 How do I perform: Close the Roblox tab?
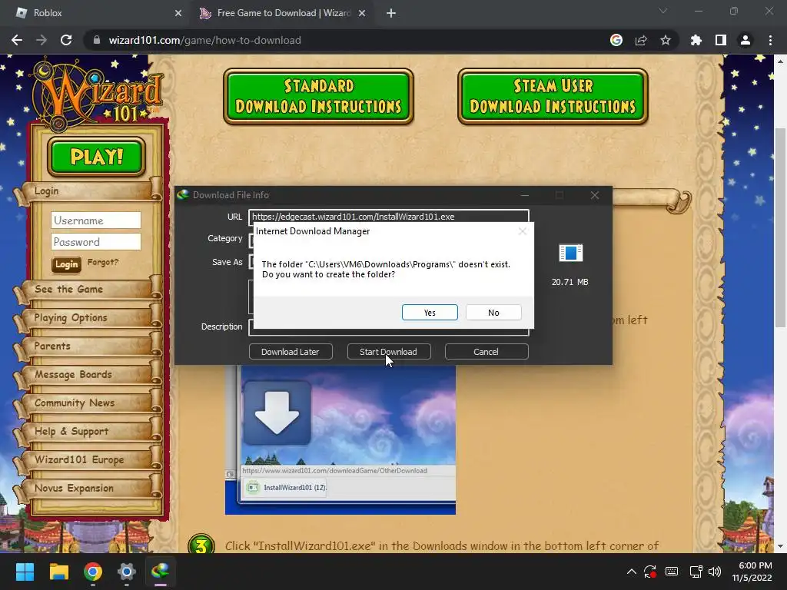178,13
